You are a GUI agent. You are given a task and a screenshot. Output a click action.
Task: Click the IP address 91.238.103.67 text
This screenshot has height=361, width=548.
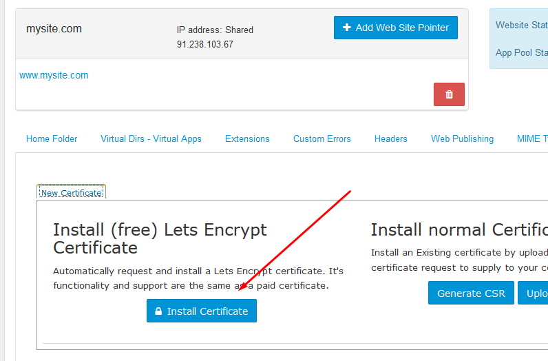coord(204,44)
